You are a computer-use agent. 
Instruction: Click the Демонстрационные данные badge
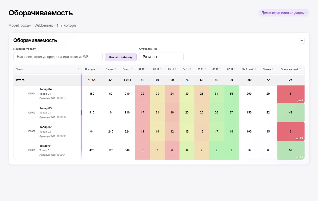pyautogui.click(x=284, y=13)
